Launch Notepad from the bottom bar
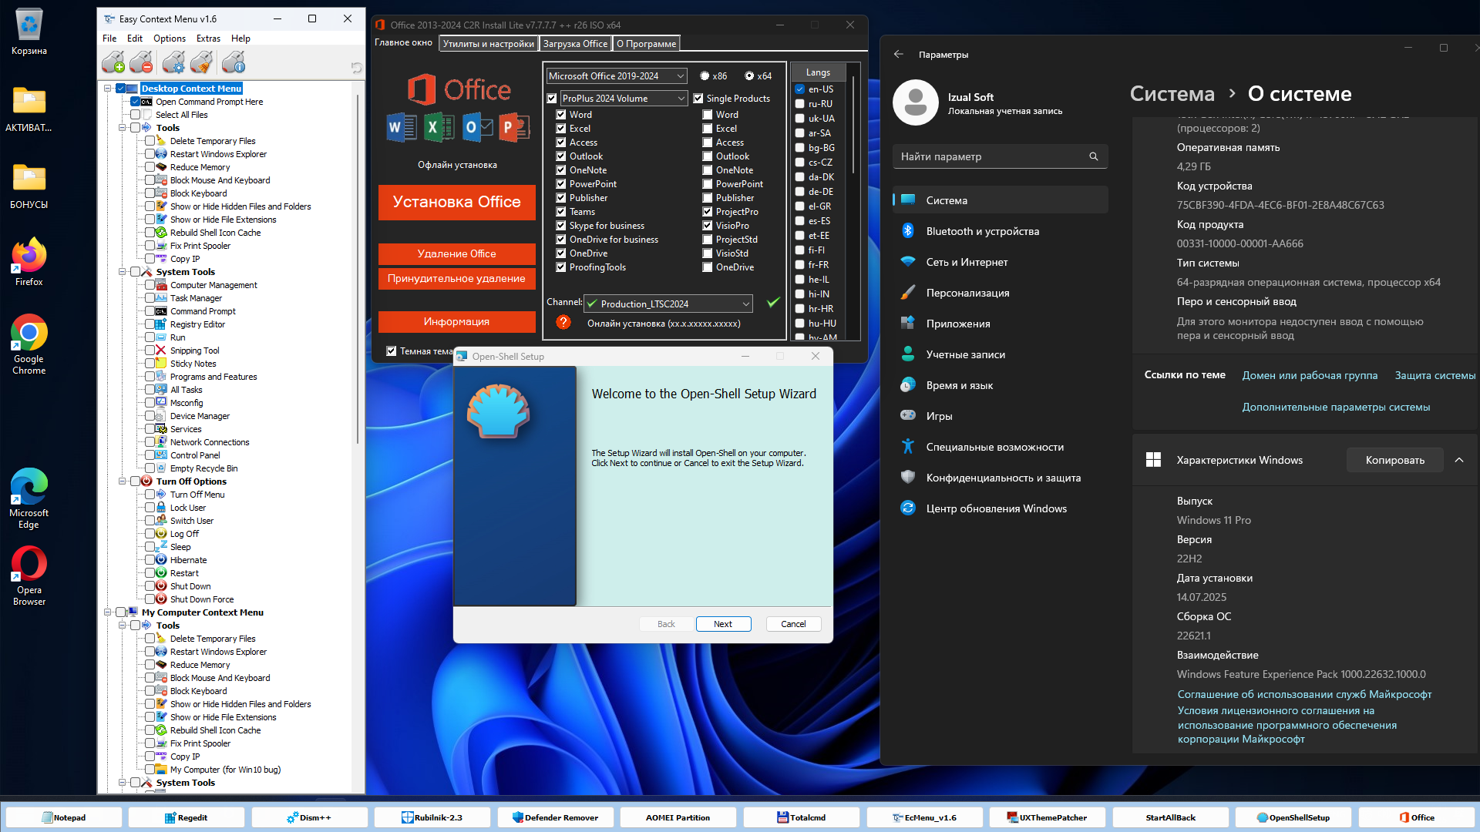The height and width of the screenshot is (832, 1480). (x=63, y=817)
